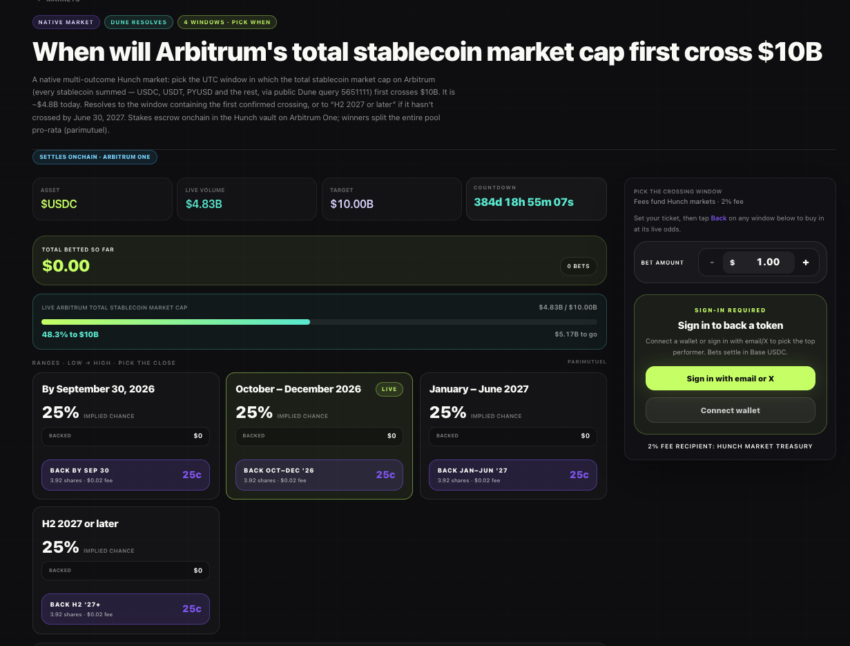
Task: Select the Dune Resolves tag
Action: click(x=139, y=22)
